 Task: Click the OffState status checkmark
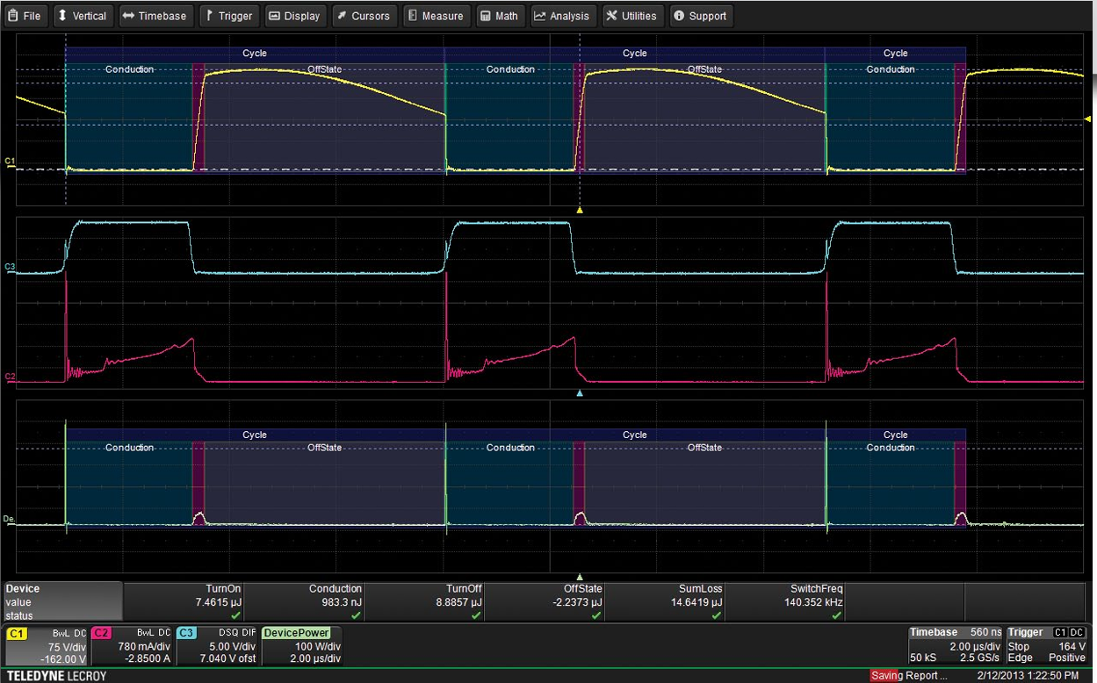coord(596,616)
